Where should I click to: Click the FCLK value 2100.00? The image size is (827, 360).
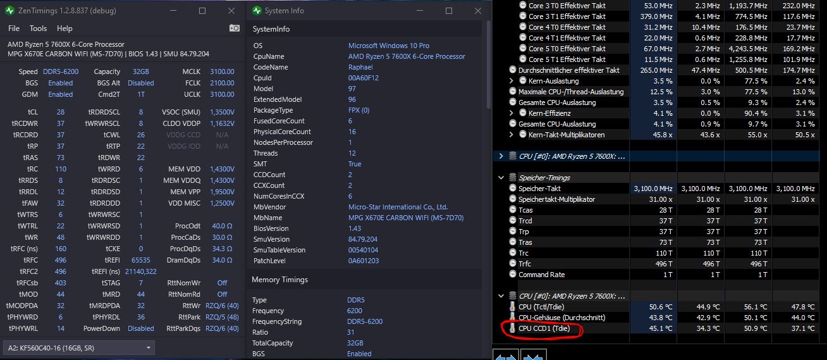[x=222, y=84]
